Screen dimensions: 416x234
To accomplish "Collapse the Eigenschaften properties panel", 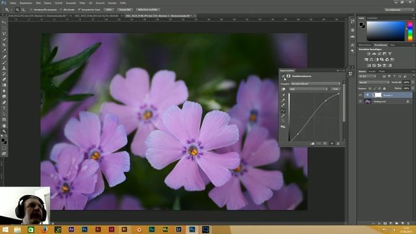I will coord(337,71).
